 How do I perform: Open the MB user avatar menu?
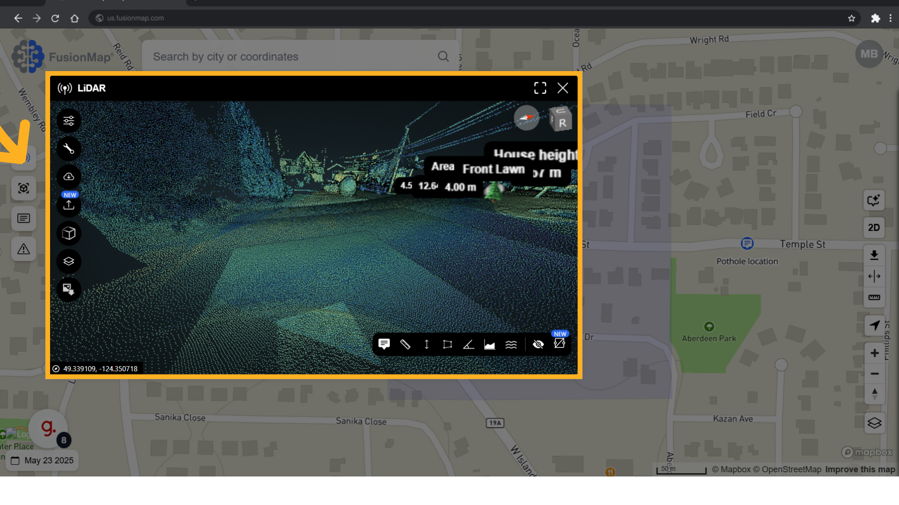point(869,54)
